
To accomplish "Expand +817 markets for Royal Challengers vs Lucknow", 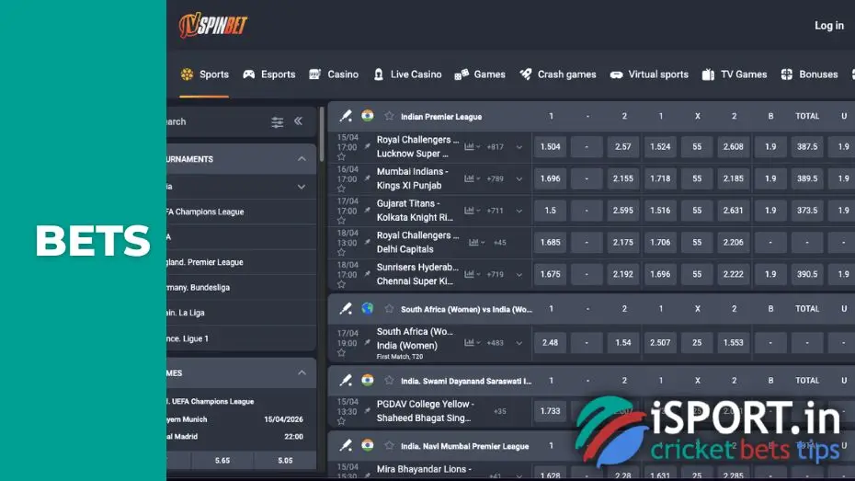I will tap(519, 147).
